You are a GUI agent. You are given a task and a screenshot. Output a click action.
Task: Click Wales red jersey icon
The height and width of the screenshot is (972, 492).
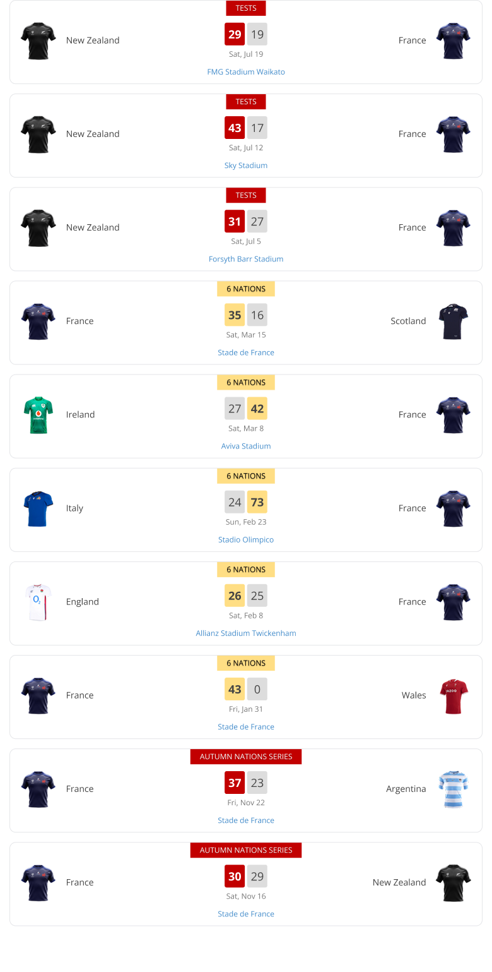pyautogui.click(x=454, y=695)
